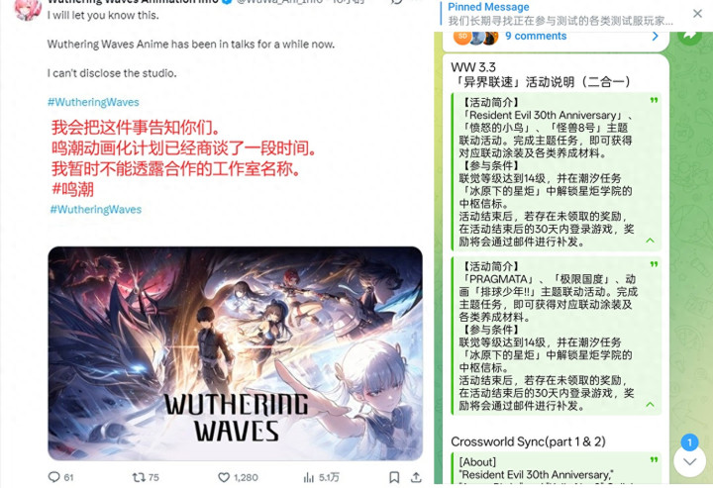
Task: Follow the blue #WutheringWaves hashtag under English text
Action: pyautogui.click(x=93, y=102)
